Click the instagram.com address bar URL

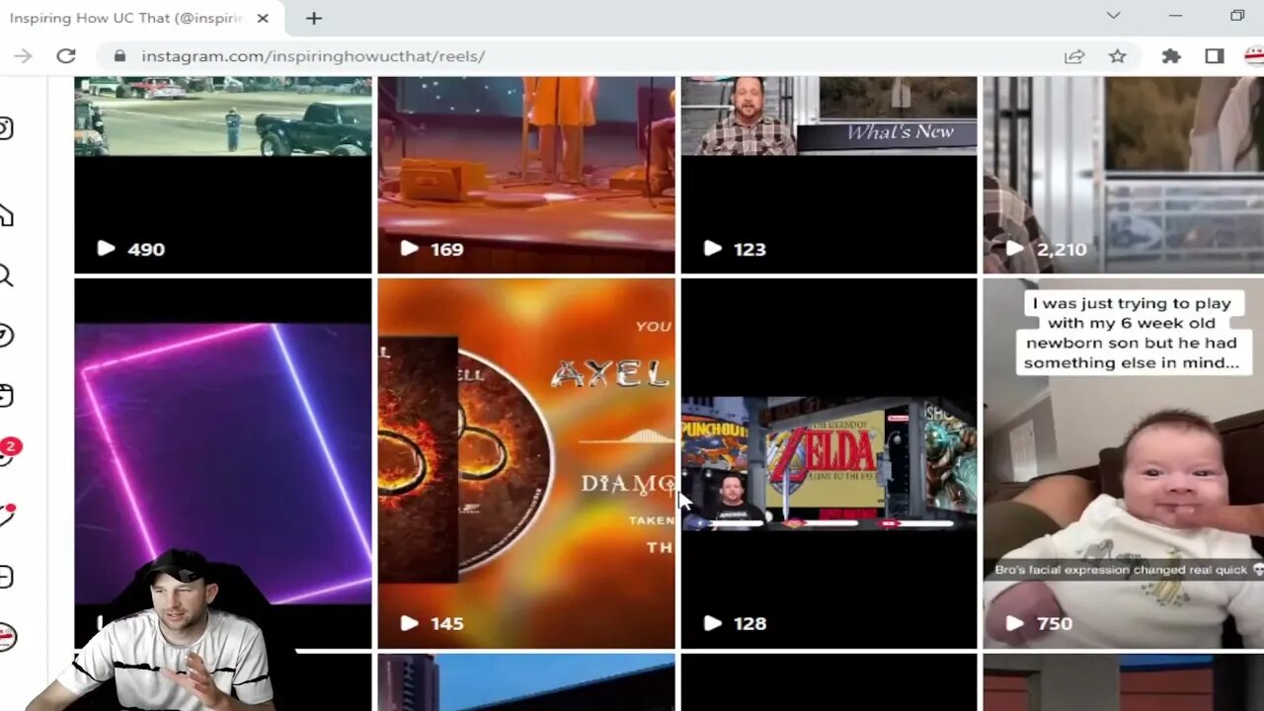click(x=312, y=56)
